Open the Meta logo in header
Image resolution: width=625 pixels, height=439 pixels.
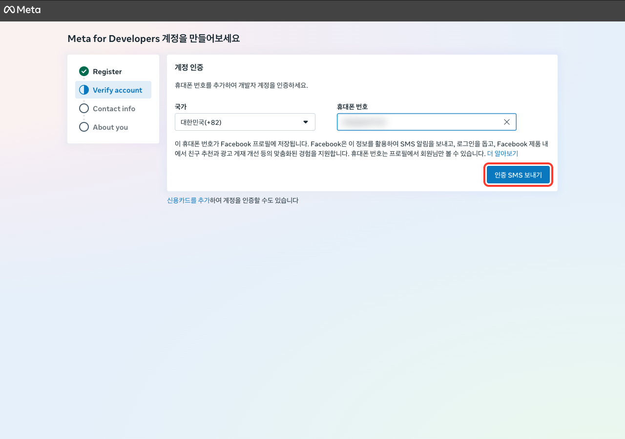click(22, 10)
